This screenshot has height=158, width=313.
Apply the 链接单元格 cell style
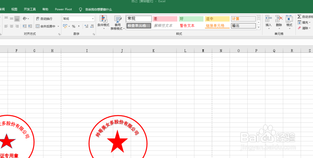pyautogui.click(x=217, y=26)
